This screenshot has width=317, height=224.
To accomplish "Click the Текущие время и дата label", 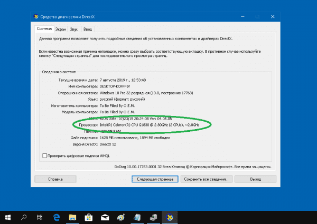I will [78, 80].
